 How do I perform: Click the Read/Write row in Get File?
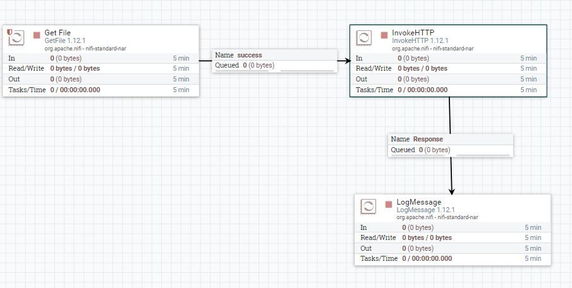[101, 69]
